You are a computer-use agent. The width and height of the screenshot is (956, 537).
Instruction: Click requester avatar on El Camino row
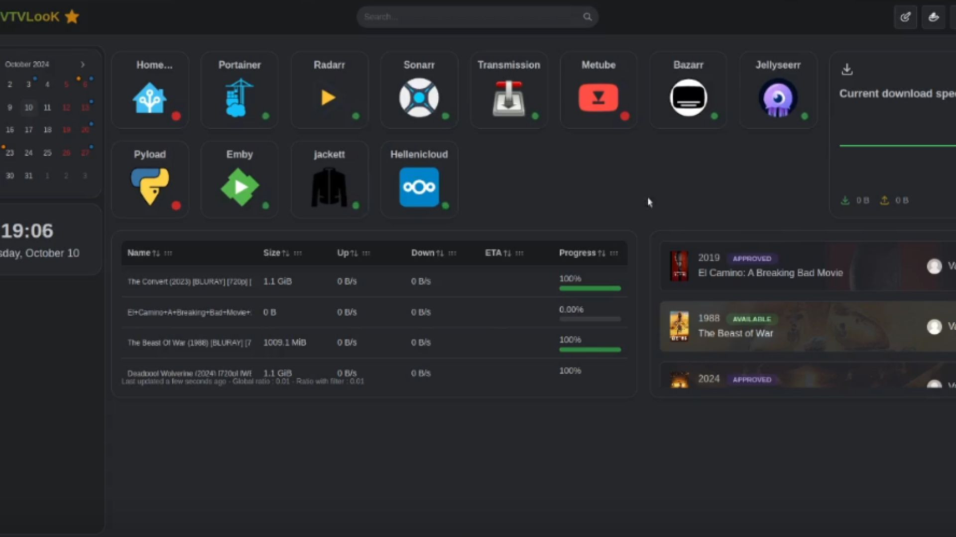tap(934, 266)
